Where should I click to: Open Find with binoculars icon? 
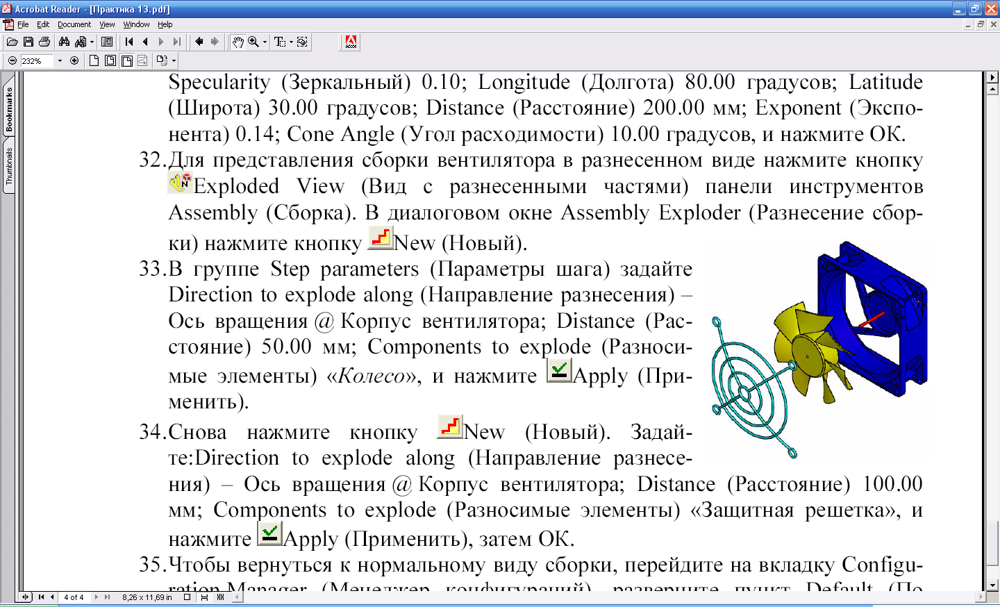click(x=64, y=42)
